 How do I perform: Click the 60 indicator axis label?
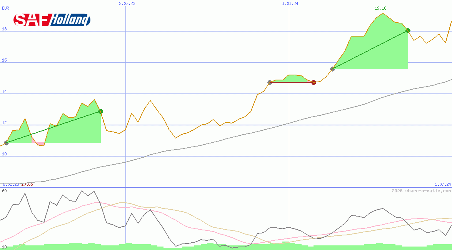(4, 191)
